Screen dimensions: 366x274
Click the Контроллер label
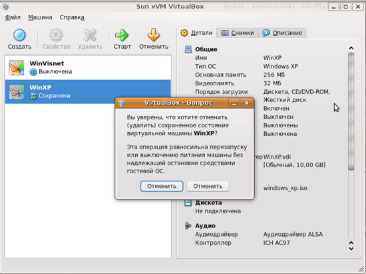pos(213,243)
